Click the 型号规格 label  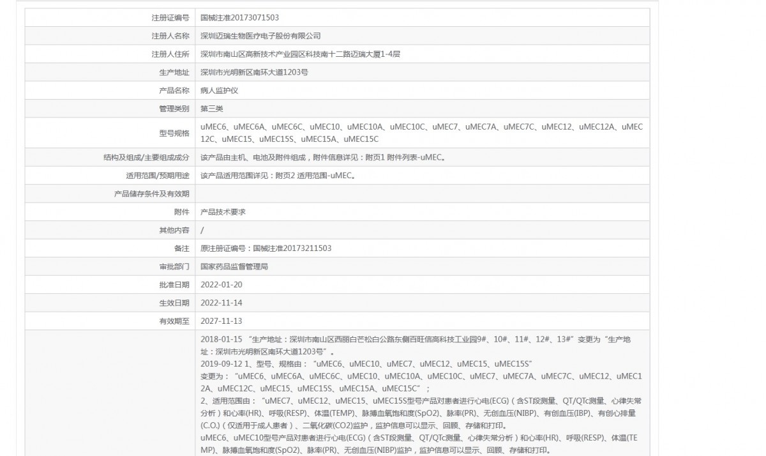click(x=174, y=133)
